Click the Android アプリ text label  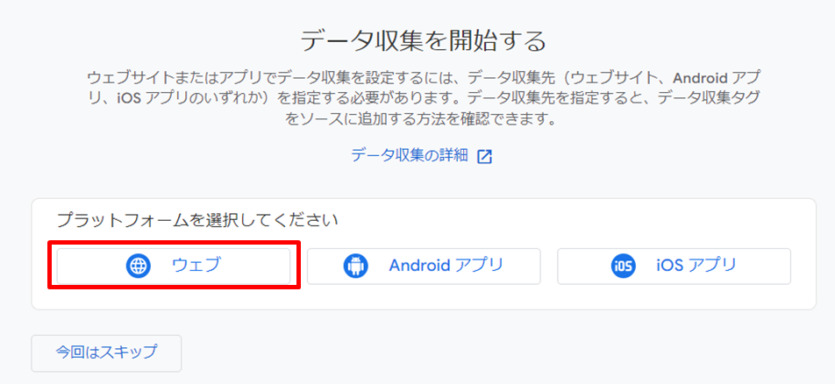(446, 265)
